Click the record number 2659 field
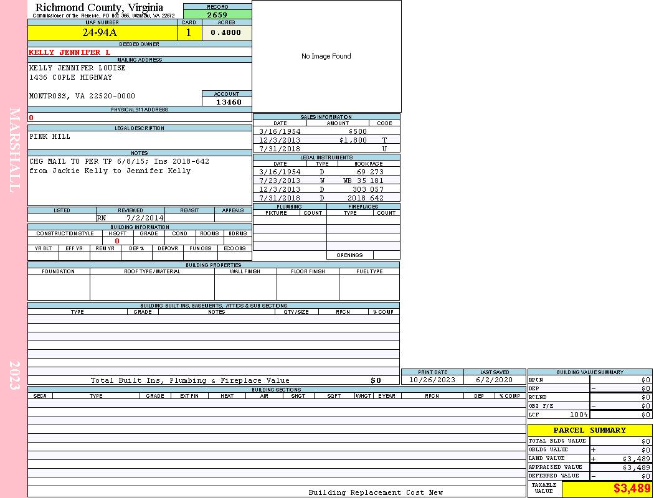Screen dimensions: 654x498 pyautogui.click(x=217, y=15)
